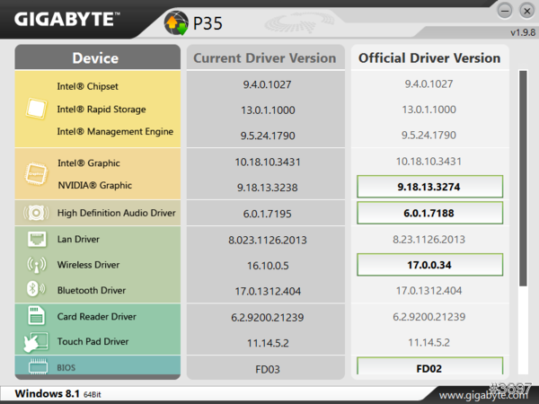The image size is (539, 404).
Task: Click the Lan Driver network icon
Action: pyautogui.click(x=36, y=240)
